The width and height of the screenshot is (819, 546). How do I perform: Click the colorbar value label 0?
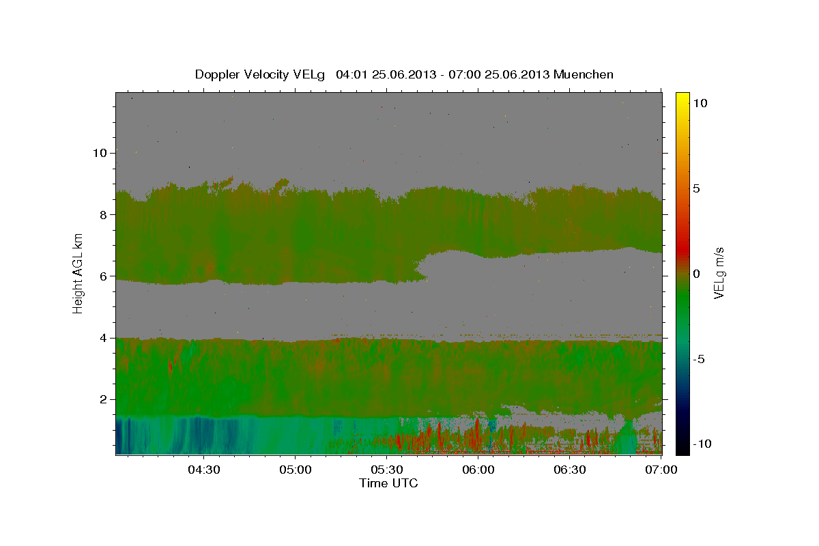[x=696, y=274]
